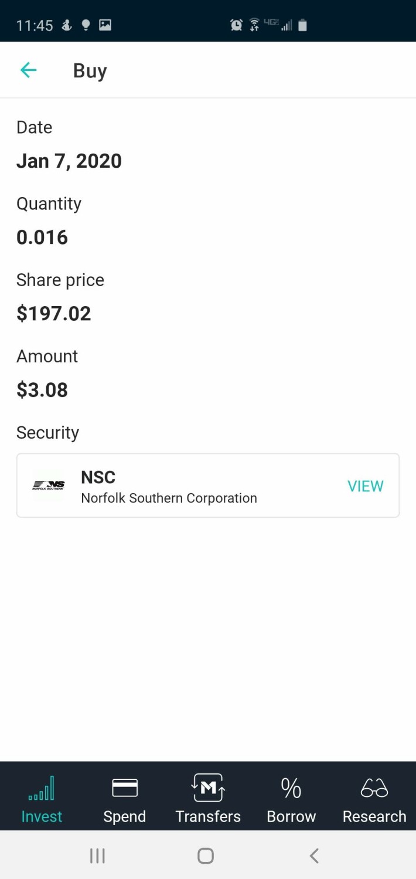Go to the Transfers tab label
The height and width of the screenshot is (879, 416).
coord(208,816)
